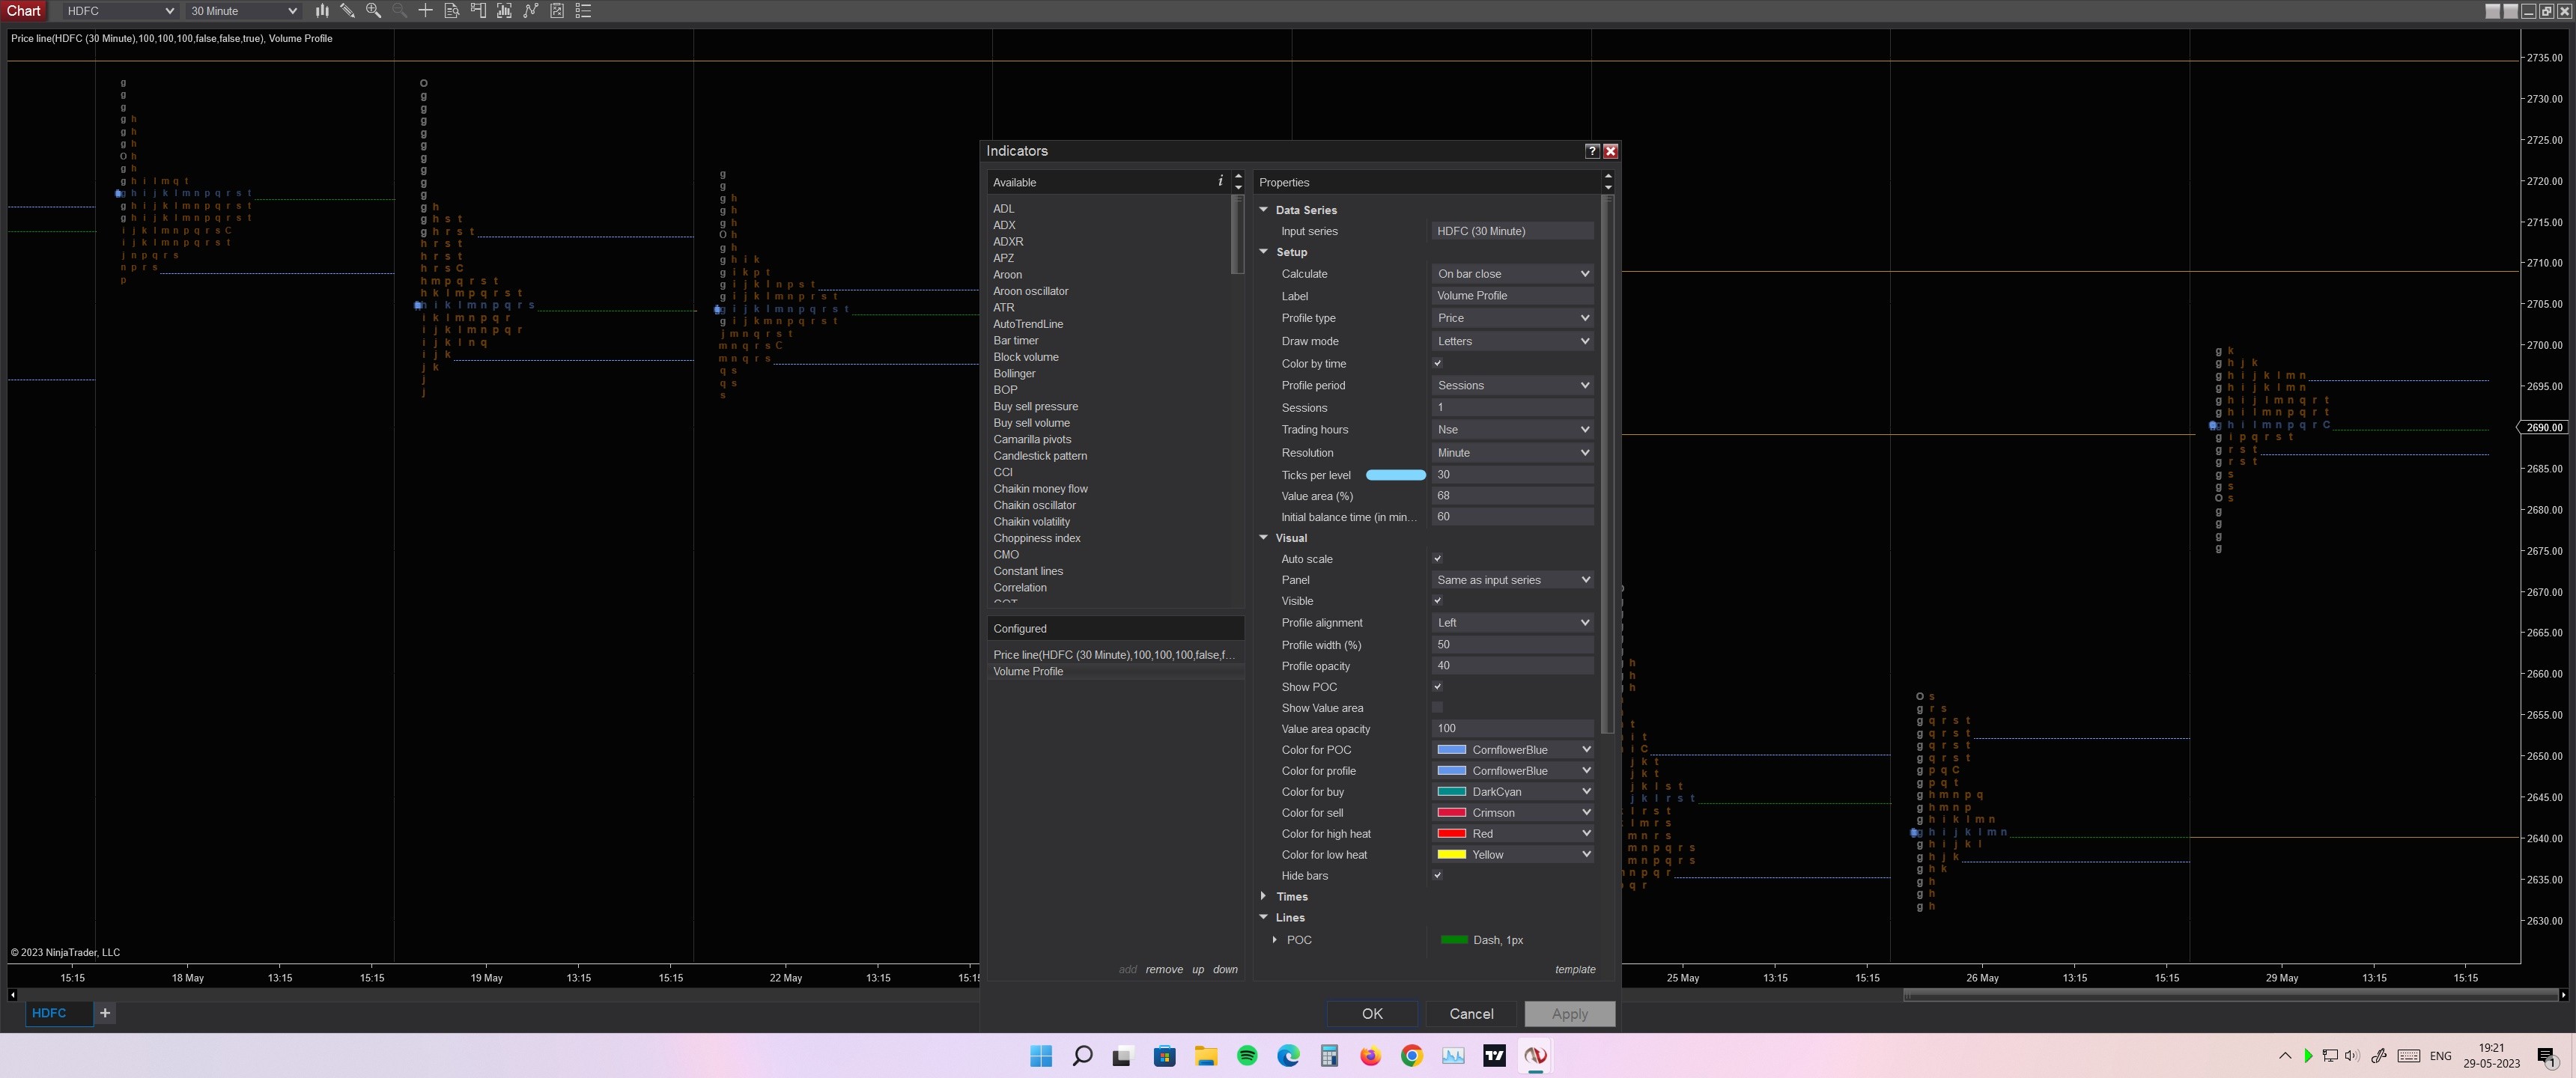Image resolution: width=2576 pixels, height=1078 pixels.
Task: Toggle the Color by time checkbox
Action: [1437, 364]
